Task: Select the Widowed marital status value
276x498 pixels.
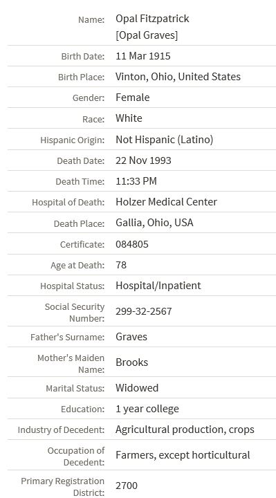Action: pyautogui.click(x=137, y=388)
